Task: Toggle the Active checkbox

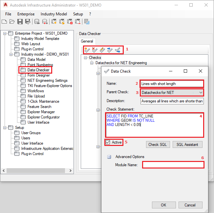Action: point(108,142)
